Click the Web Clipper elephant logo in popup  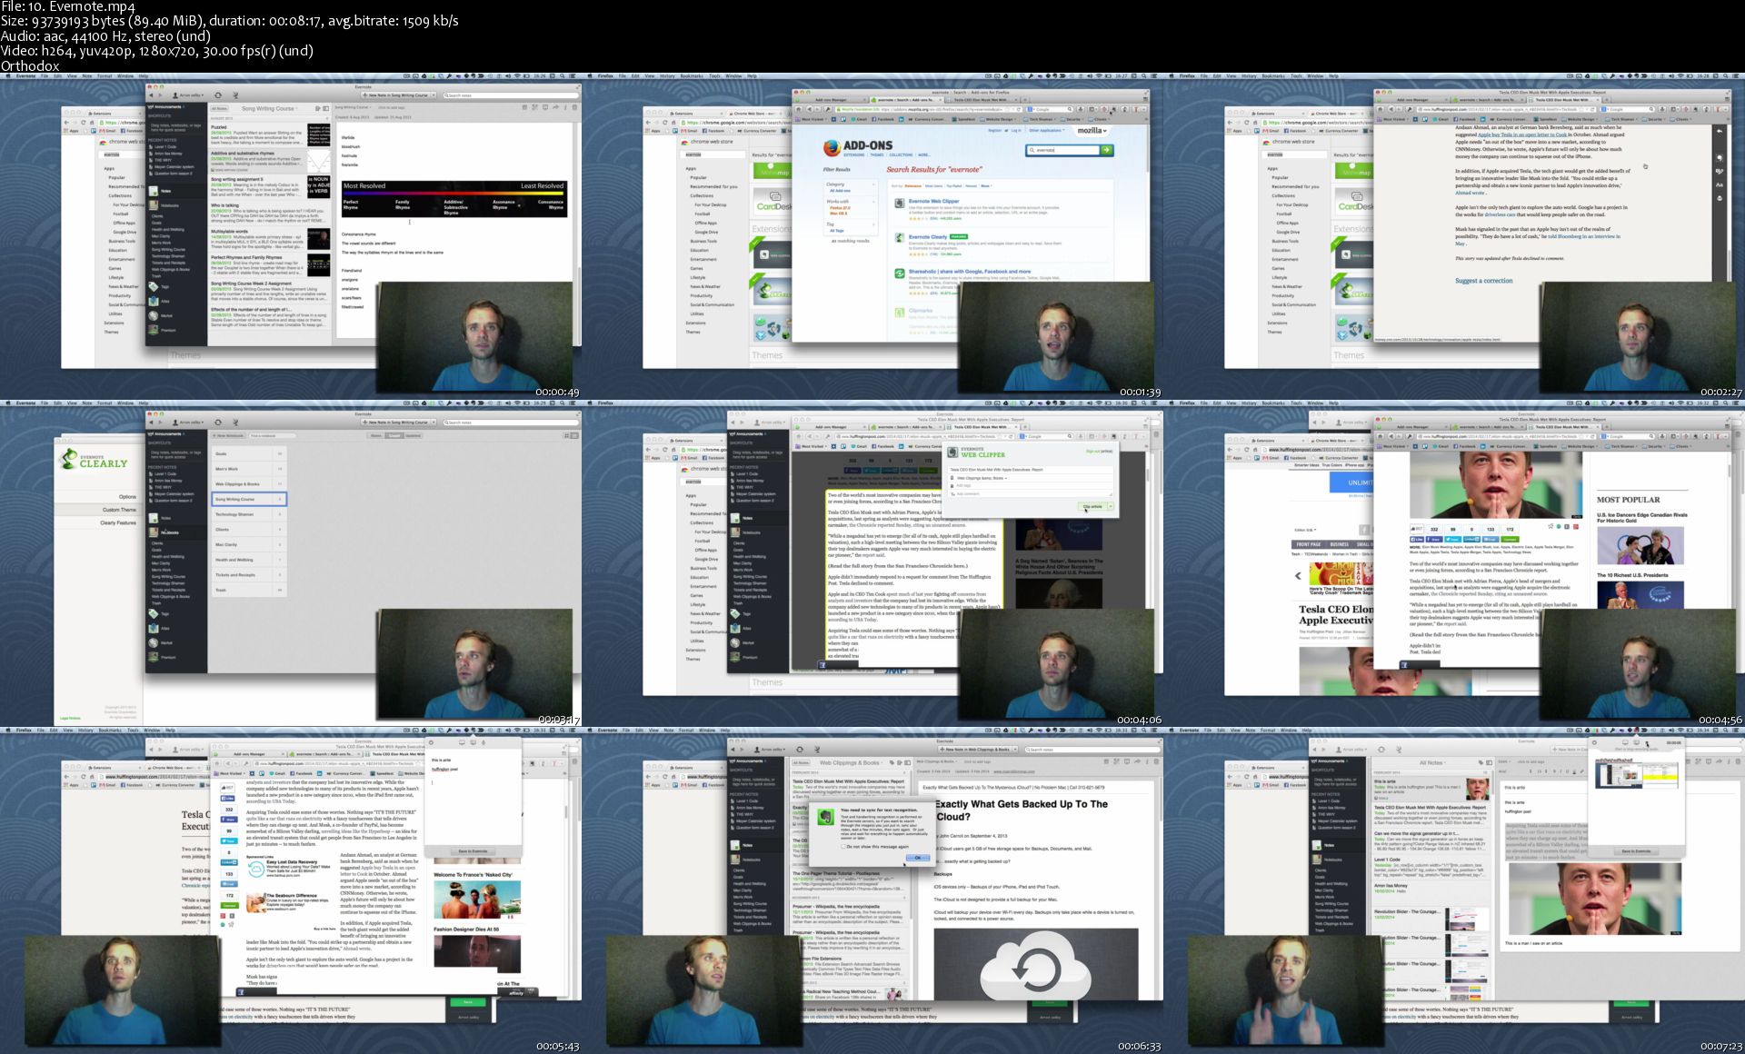click(952, 452)
